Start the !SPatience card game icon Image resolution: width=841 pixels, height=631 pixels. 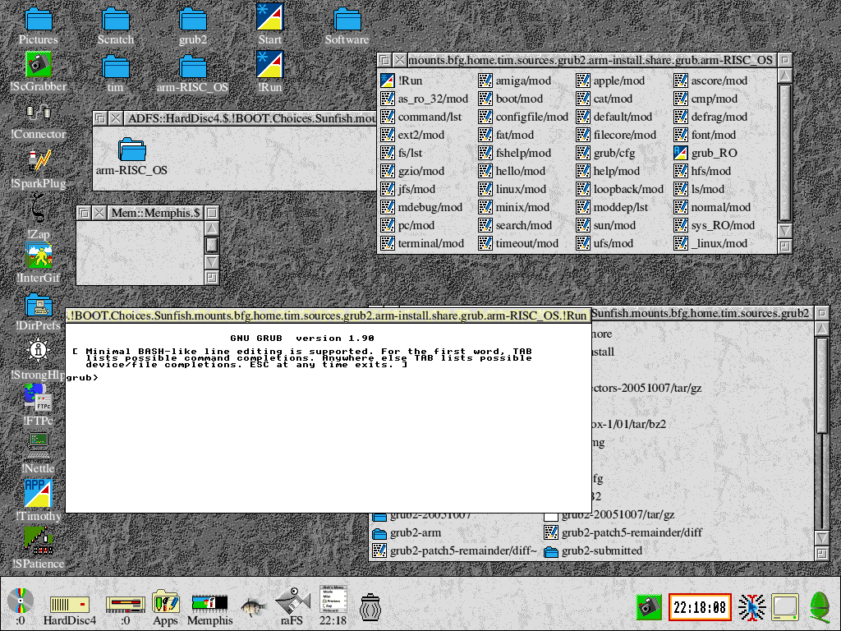coord(38,547)
